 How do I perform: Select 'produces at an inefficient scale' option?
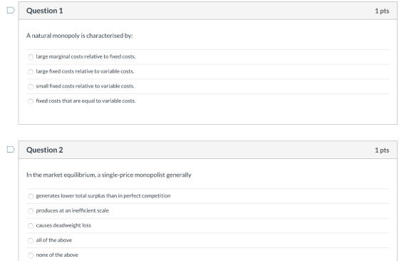click(31, 211)
